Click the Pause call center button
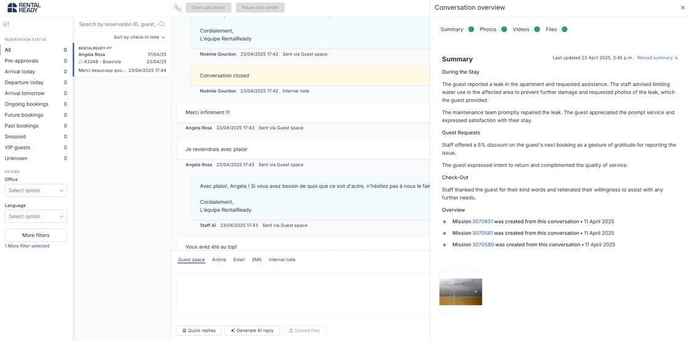The height and width of the screenshot is (341, 689). pos(260,7)
